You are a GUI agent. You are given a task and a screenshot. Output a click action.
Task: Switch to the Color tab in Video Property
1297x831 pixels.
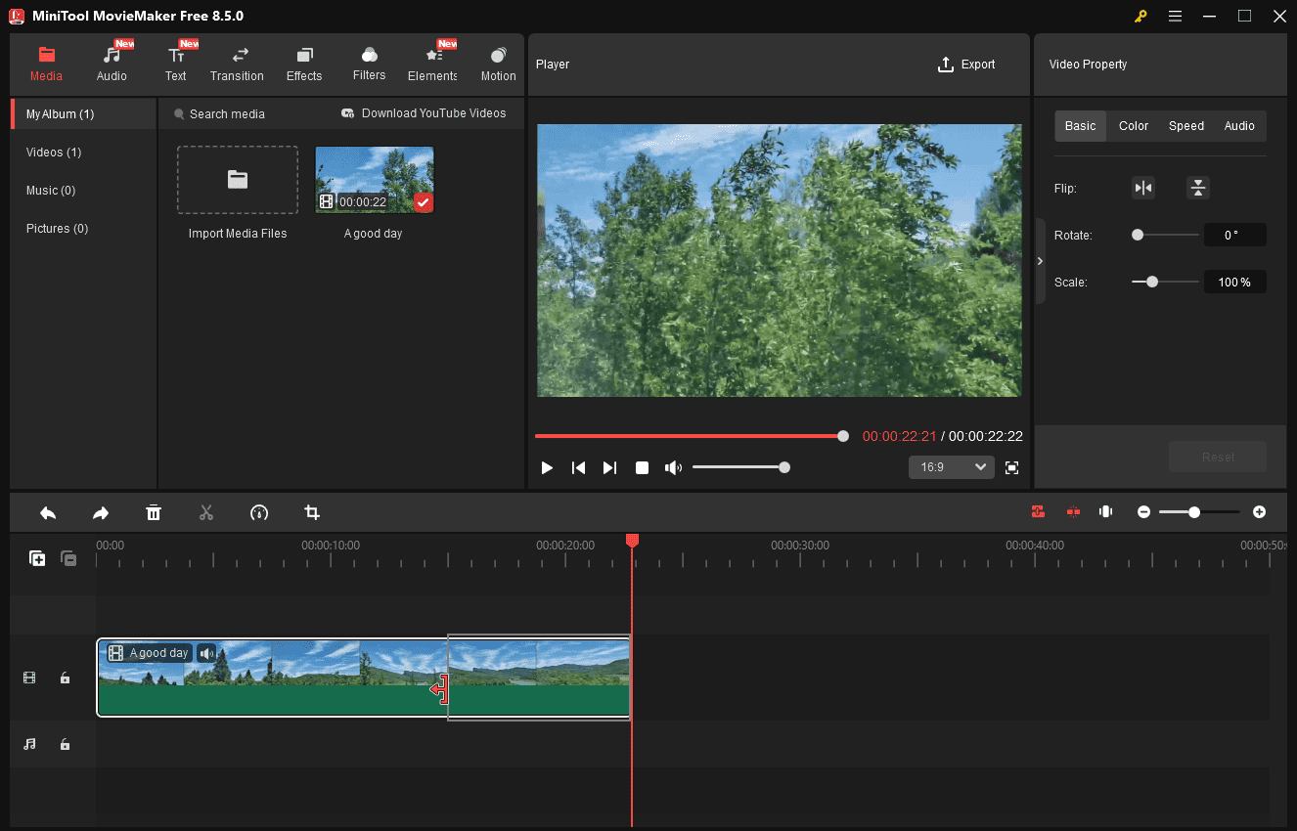(1133, 125)
